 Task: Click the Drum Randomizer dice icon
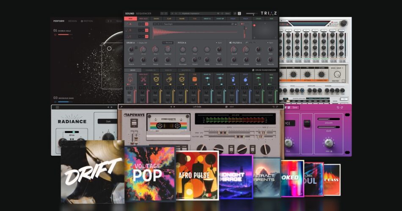253,70
